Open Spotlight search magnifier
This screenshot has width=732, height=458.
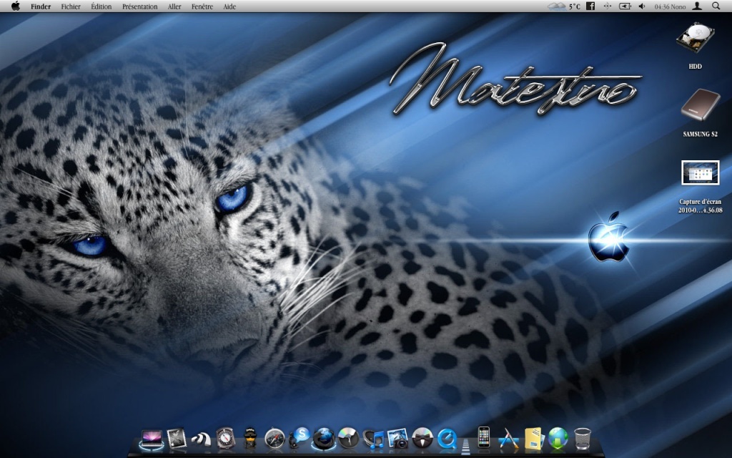(x=716, y=6)
